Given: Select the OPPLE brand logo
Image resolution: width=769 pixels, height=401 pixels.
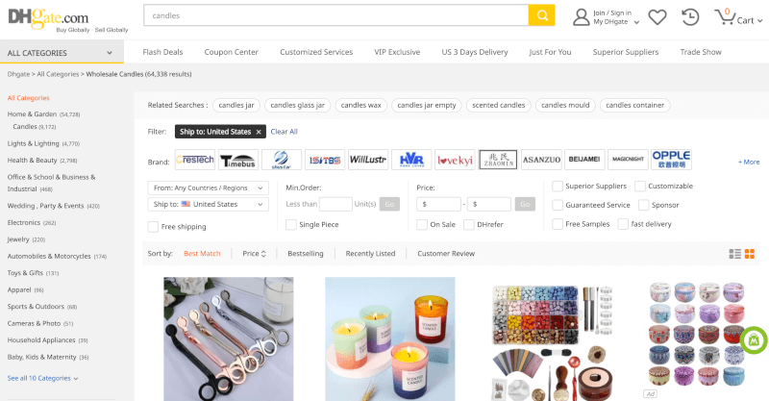Looking at the screenshot, I should point(671,160).
